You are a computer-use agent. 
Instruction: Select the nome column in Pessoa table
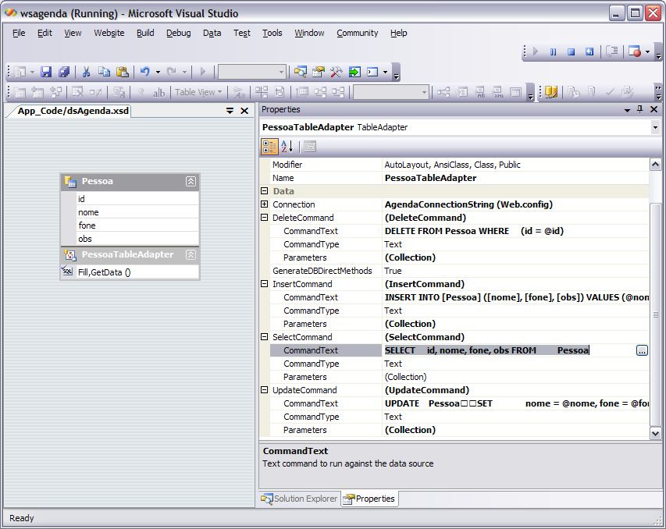coord(88,212)
